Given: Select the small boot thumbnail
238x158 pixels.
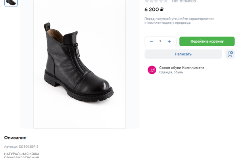Looking at the screenshot, I should click(x=11, y=2).
